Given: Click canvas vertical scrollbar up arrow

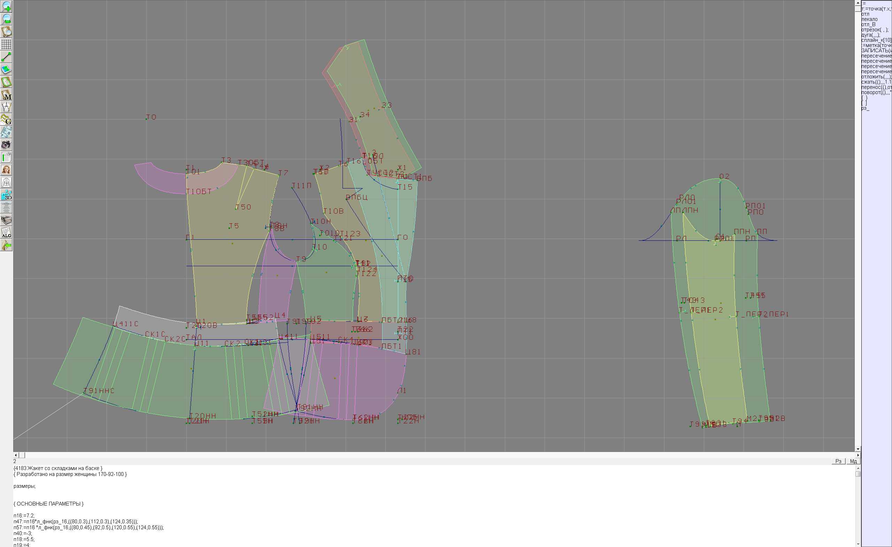Looking at the screenshot, I should pyautogui.click(x=858, y=2).
